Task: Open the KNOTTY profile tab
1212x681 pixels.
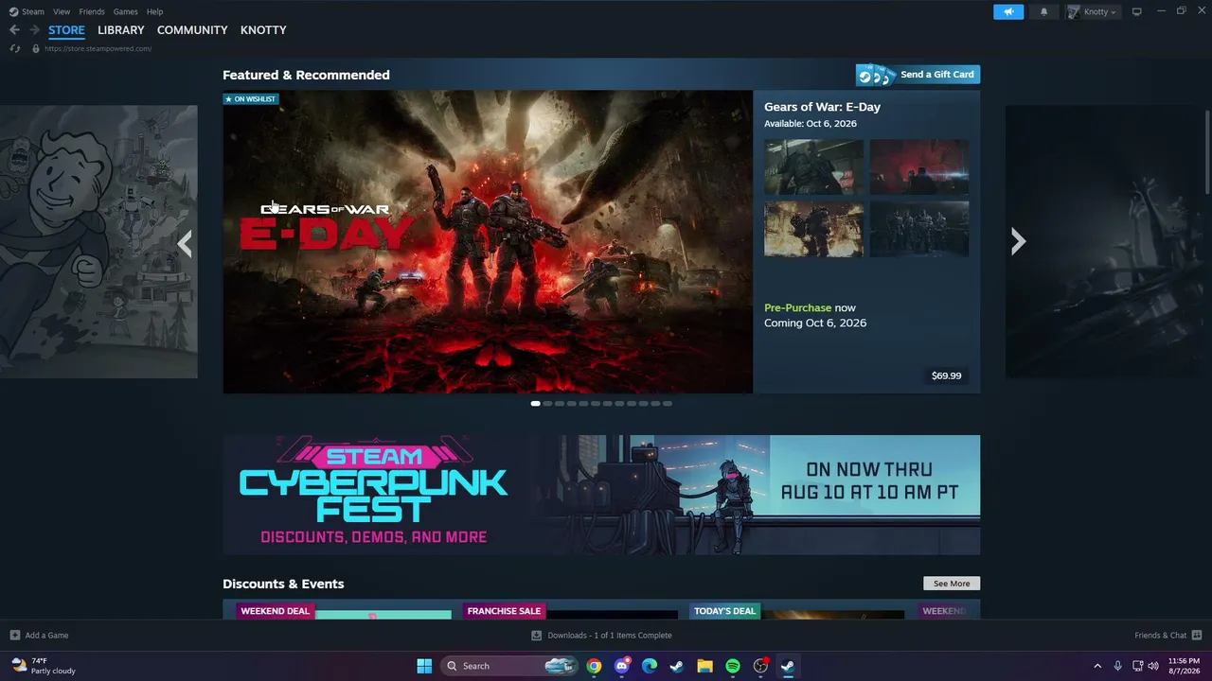Action: click(263, 30)
